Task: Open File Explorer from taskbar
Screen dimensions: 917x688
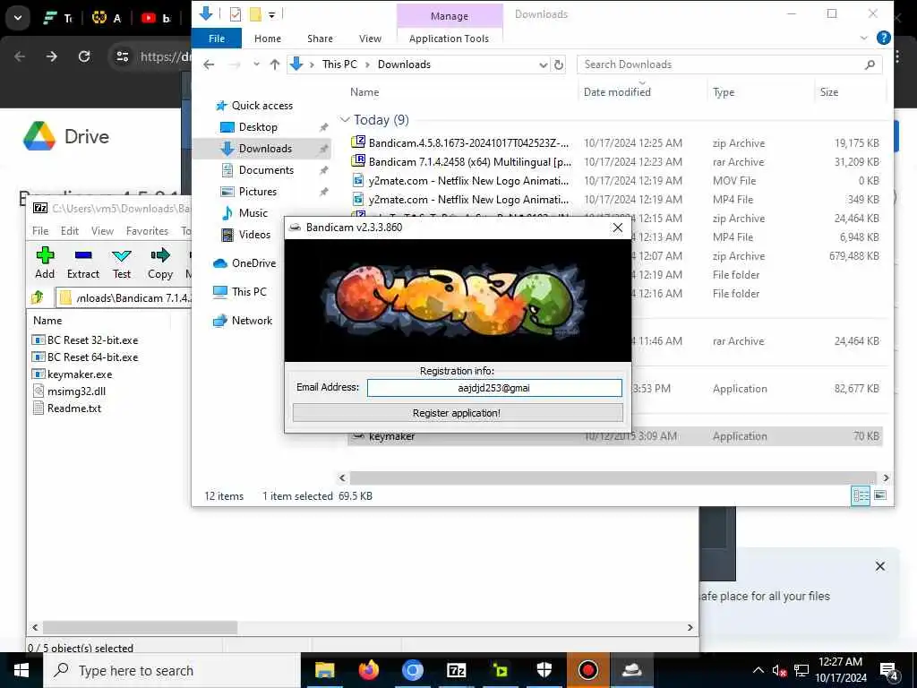Action: [x=324, y=670]
